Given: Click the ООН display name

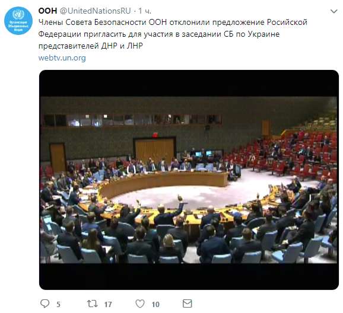Looking at the screenshot, I should pyautogui.click(x=47, y=11).
